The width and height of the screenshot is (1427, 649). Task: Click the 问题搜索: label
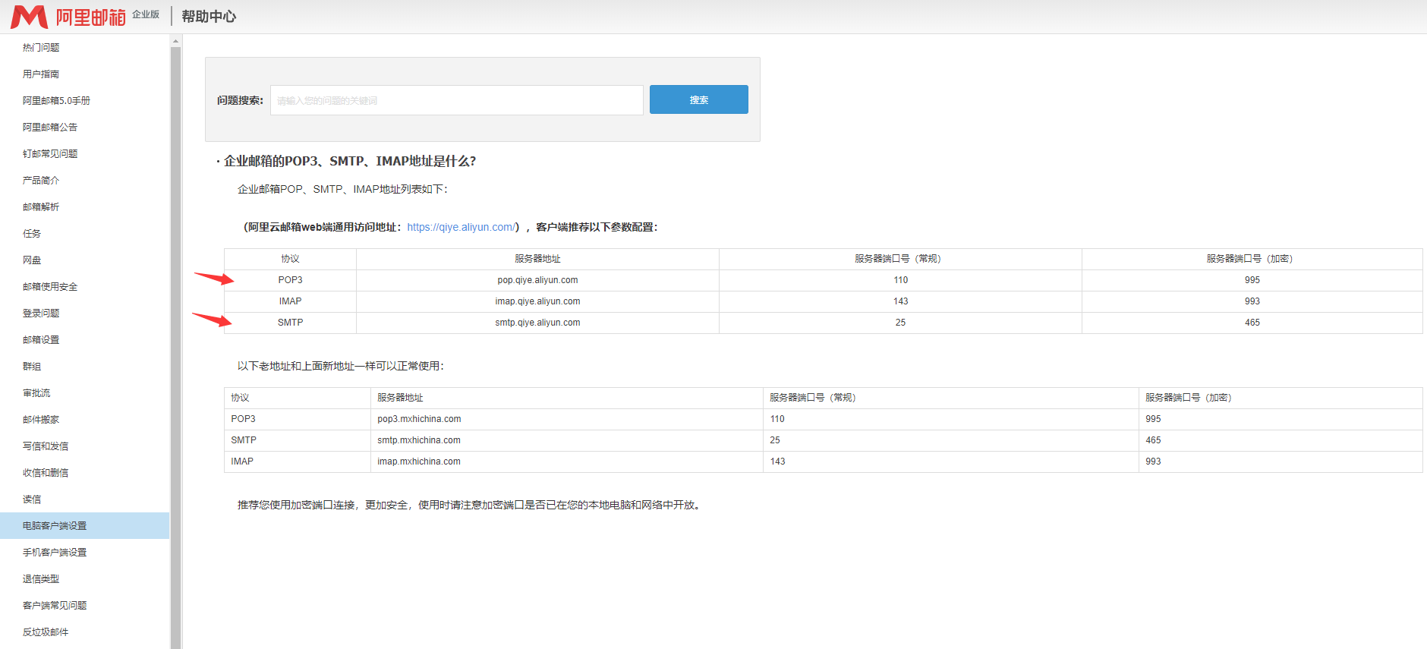[x=240, y=100]
